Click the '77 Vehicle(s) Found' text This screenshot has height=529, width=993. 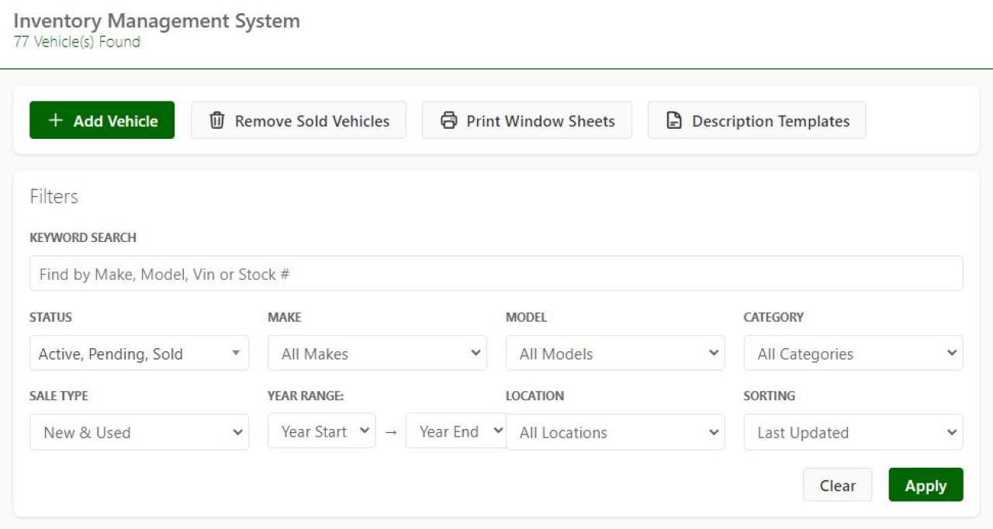click(77, 42)
